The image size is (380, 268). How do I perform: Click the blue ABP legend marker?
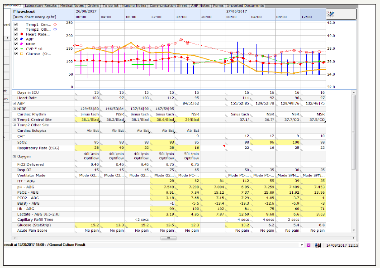click(x=21, y=39)
